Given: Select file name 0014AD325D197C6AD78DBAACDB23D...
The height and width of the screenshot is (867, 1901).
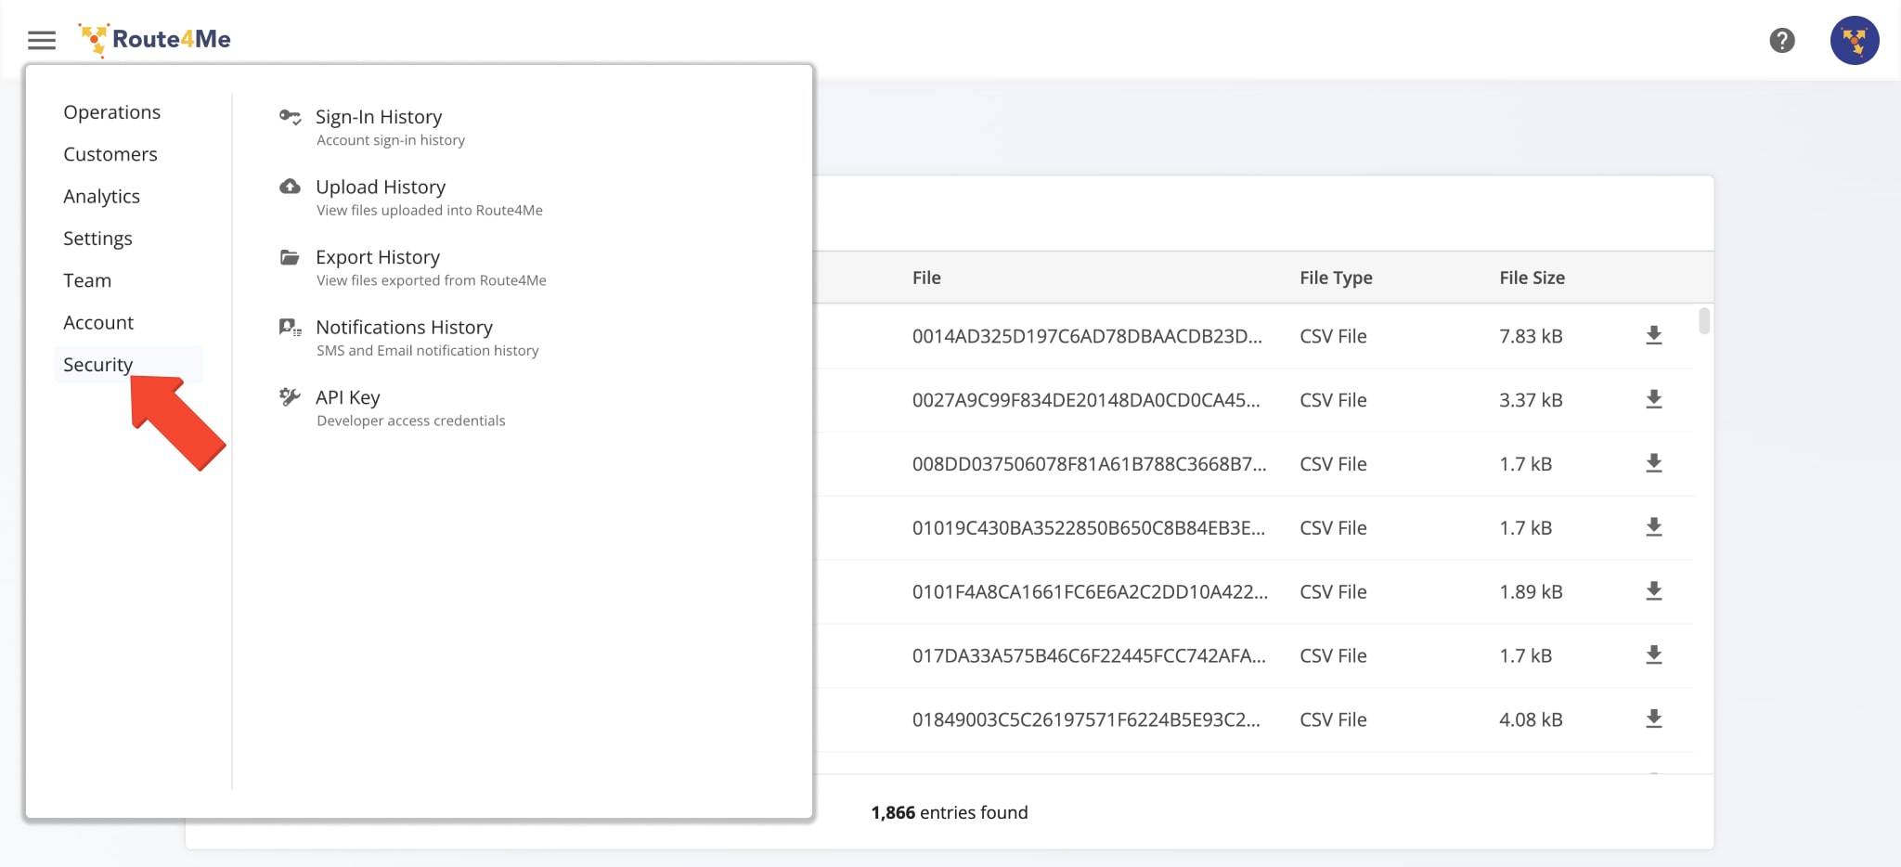Looking at the screenshot, I should tap(1087, 336).
